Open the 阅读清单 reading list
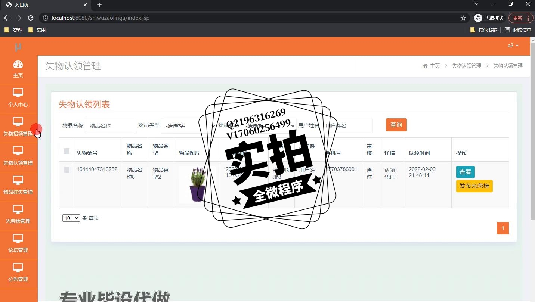Screen dimensions: 535x302 point(518,30)
